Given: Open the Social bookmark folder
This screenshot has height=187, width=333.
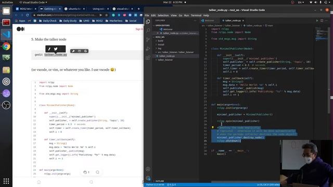Looking at the screenshot, I should coord(131,21).
